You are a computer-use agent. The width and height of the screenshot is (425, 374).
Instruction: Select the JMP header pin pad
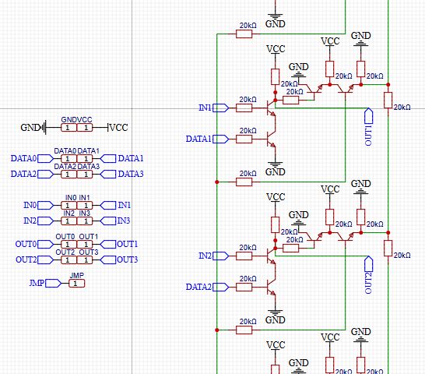point(77,284)
